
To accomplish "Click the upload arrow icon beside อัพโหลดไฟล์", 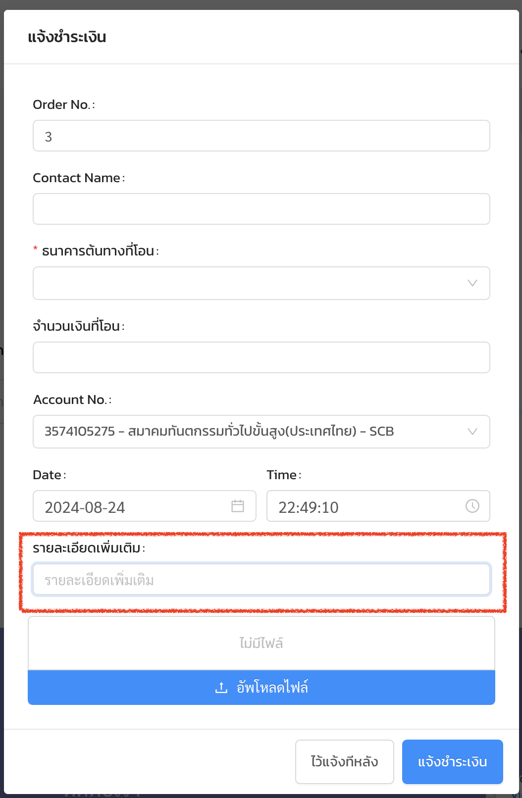I will 221,688.
